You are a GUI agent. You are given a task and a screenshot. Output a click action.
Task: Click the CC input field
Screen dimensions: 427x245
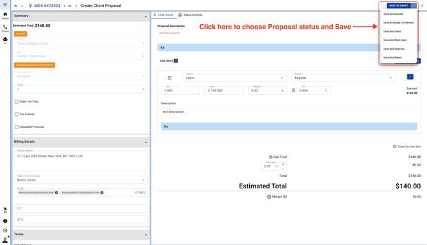point(81,208)
